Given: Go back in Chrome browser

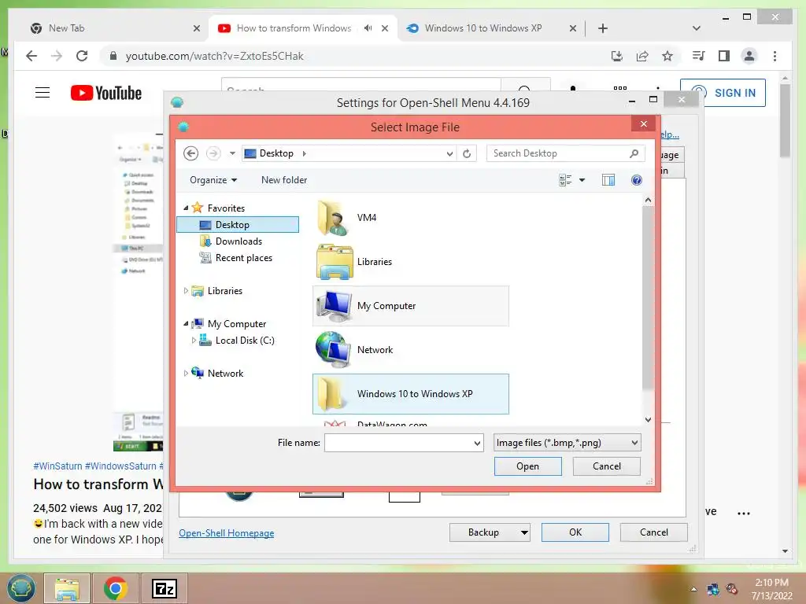Looking at the screenshot, I should tap(31, 56).
